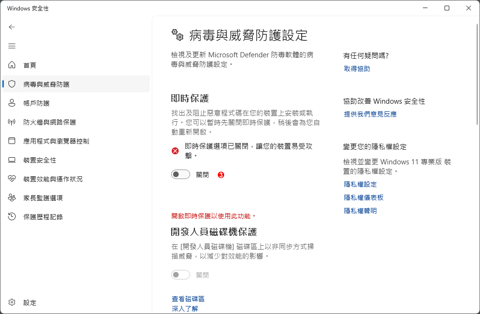Select 病毒與威脅防護 in the sidebar
Screen dimensions: 480x314
pyautogui.click(x=76, y=84)
